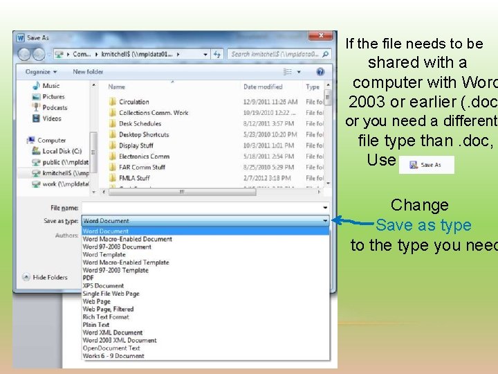Choose Works 6 - 9 Document type
This screenshot has height=374, width=498.
tap(205, 356)
